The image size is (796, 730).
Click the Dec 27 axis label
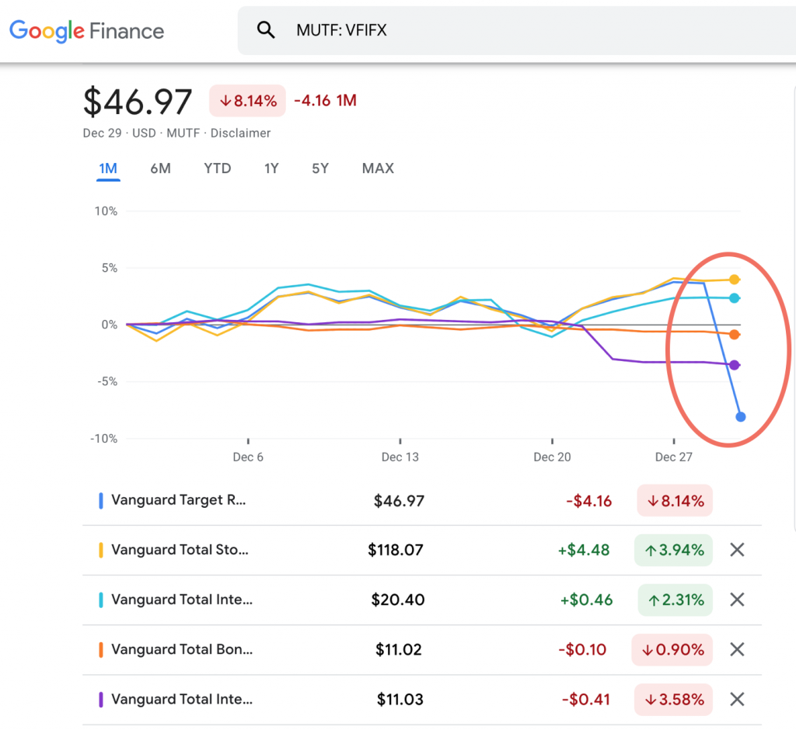click(x=674, y=457)
